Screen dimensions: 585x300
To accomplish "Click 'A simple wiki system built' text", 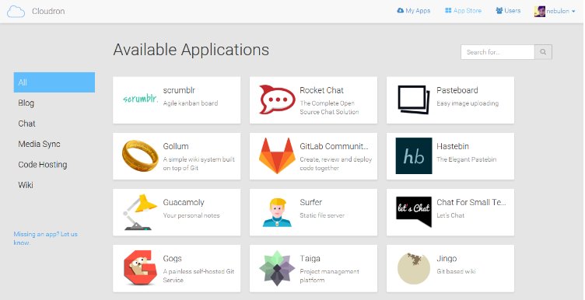I will pos(199,159).
